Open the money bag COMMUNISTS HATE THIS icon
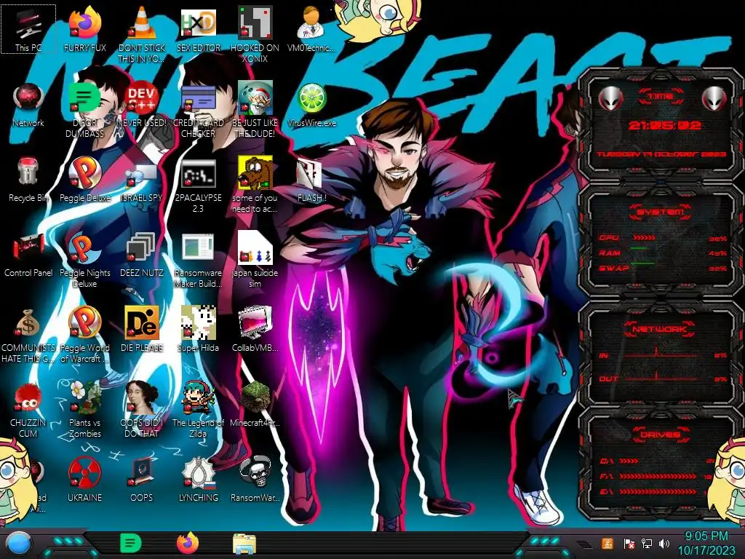The width and height of the screenshot is (745, 559). pos(28,336)
